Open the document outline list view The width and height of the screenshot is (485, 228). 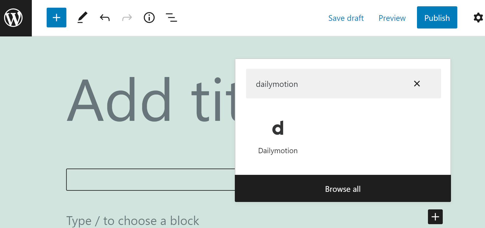tap(171, 18)
